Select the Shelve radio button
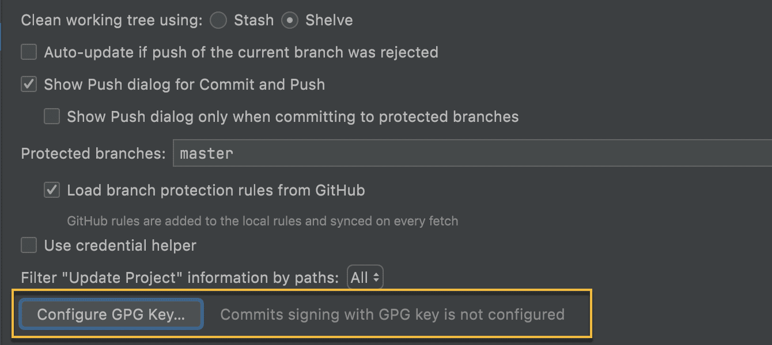772x345 pixels. (290, 21)
